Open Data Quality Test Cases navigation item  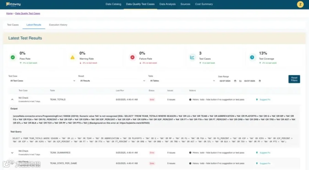click(x=140, y=4)
